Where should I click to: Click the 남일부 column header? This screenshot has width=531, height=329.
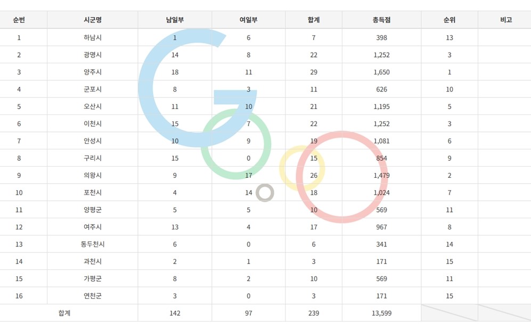175,20
